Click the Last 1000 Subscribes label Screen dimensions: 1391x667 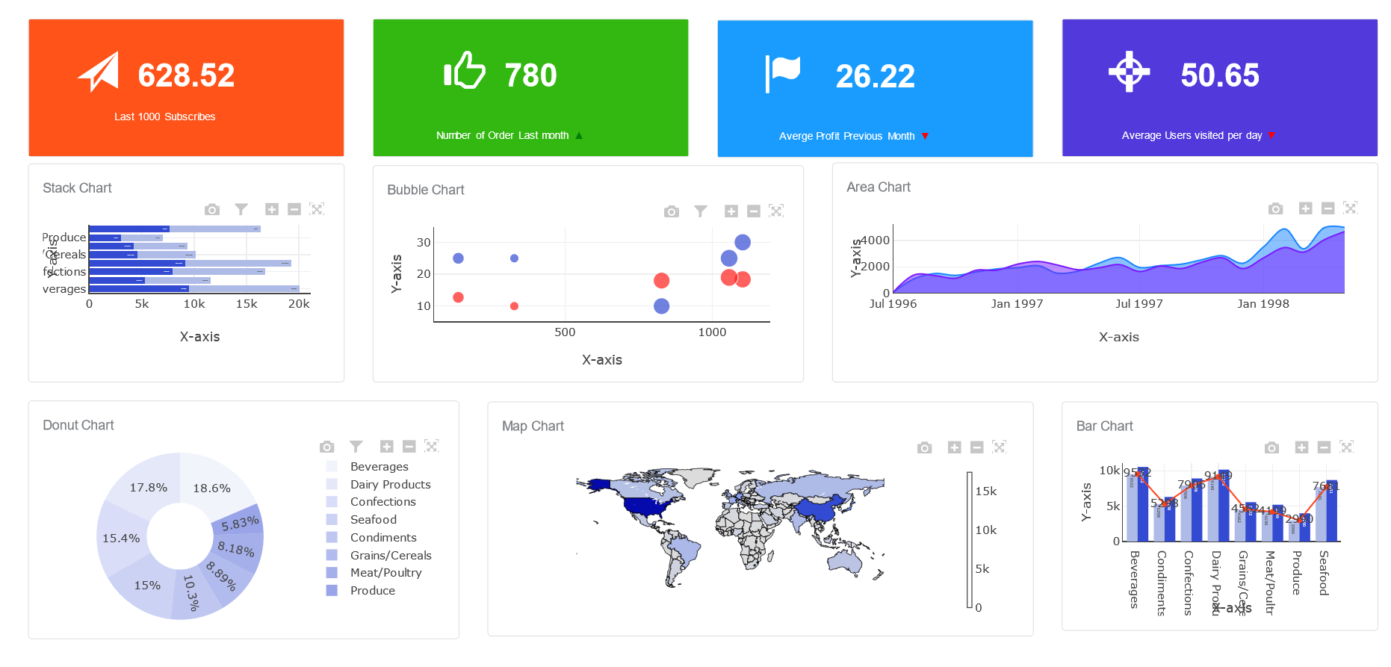click(x=165, y=117)
